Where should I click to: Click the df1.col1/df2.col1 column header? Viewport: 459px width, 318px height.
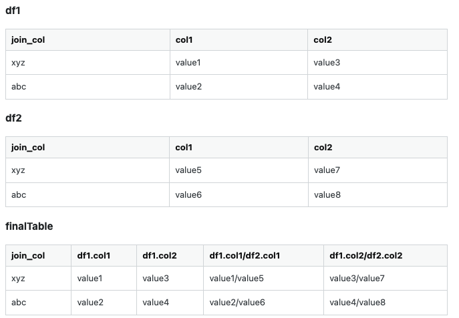coord(263,256)
